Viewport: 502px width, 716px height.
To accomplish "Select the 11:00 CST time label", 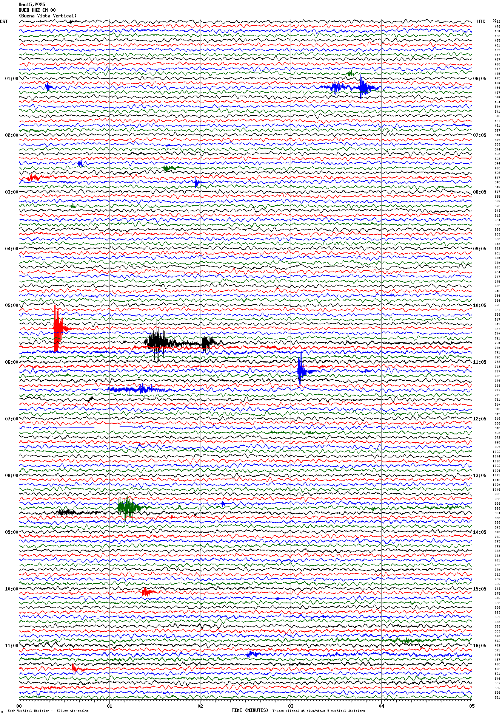I will (11, 646).
